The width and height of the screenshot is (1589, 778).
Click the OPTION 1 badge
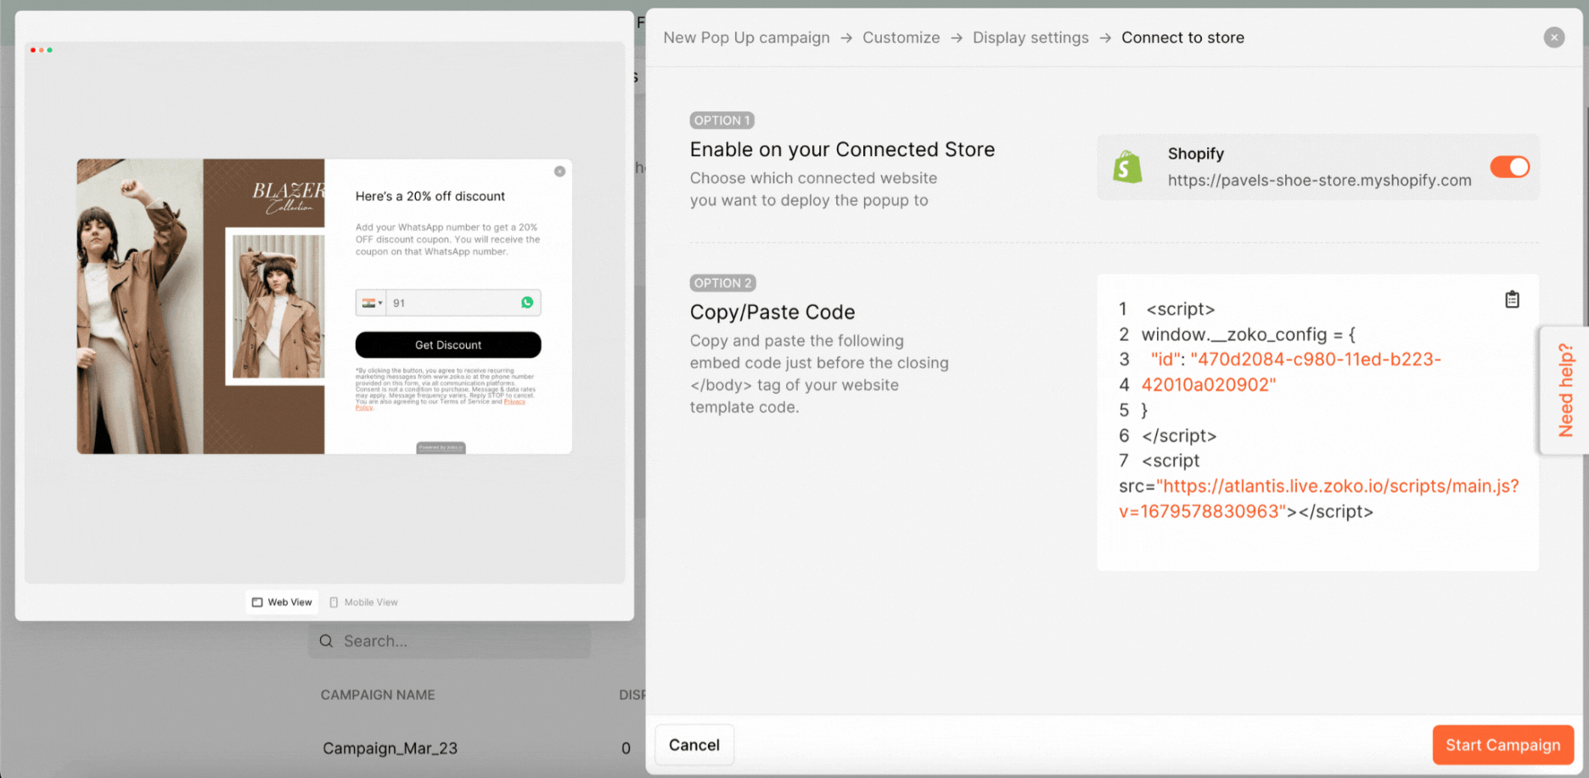[722, 120]
